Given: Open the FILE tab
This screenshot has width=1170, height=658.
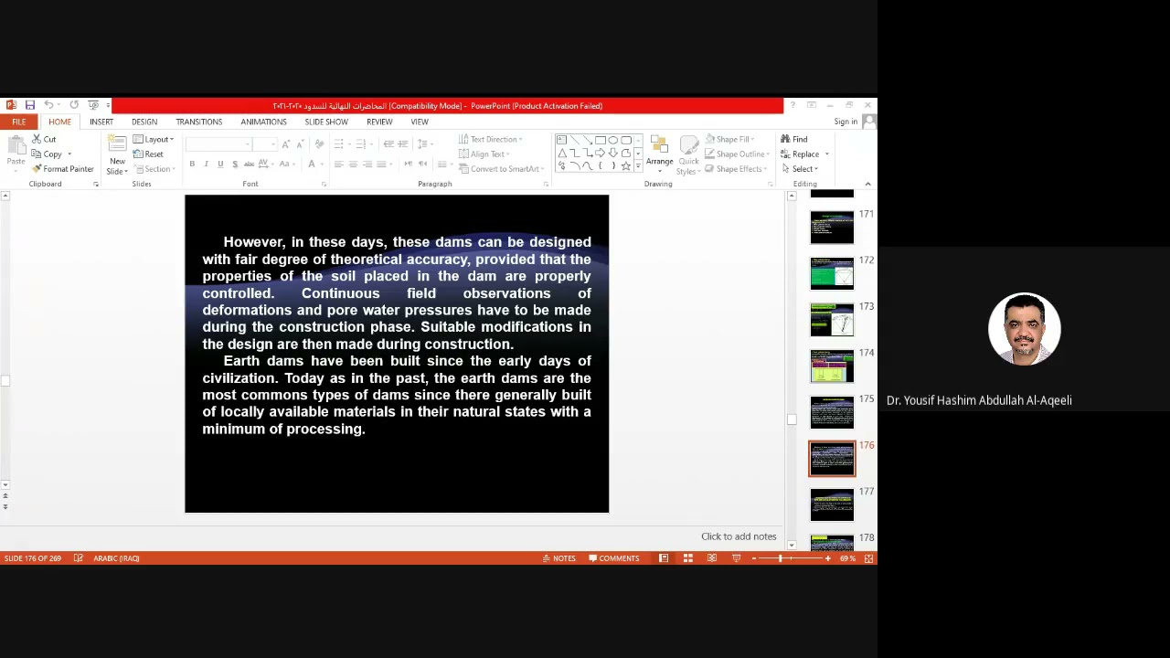Looking at the screenshot, I should tap(18, 122).
